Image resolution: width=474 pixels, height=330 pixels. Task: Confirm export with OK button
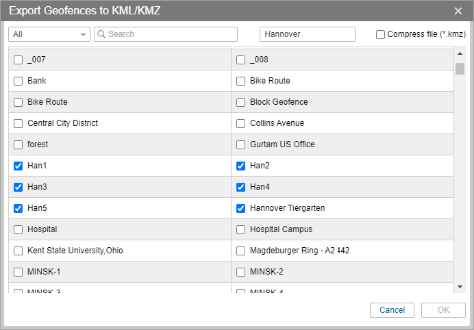pyautogui.click(x=443, y=310)
